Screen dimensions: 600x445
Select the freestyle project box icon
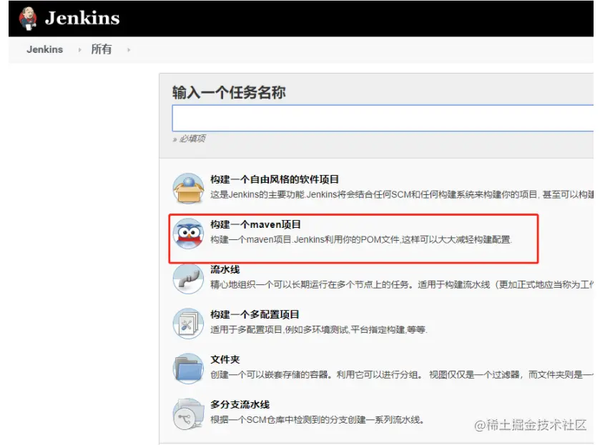tap(188, 188)
